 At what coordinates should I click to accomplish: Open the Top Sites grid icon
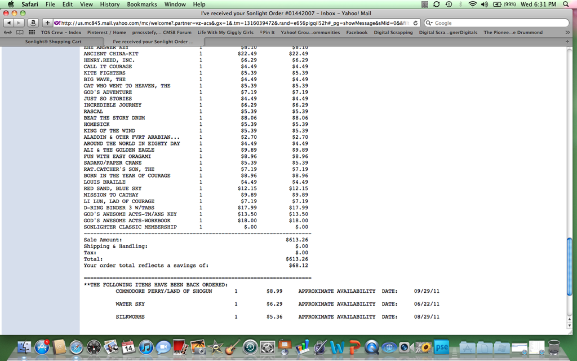32,32
